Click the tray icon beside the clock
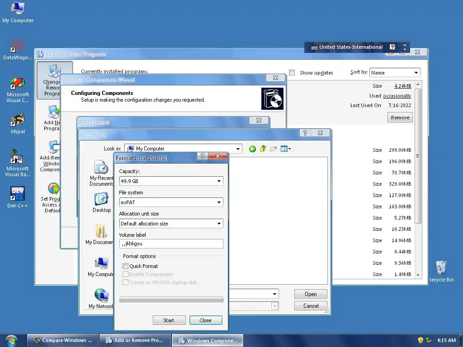The height and width of the screenshot is (347, 463). pyautogui.click(x=429, y=340)
